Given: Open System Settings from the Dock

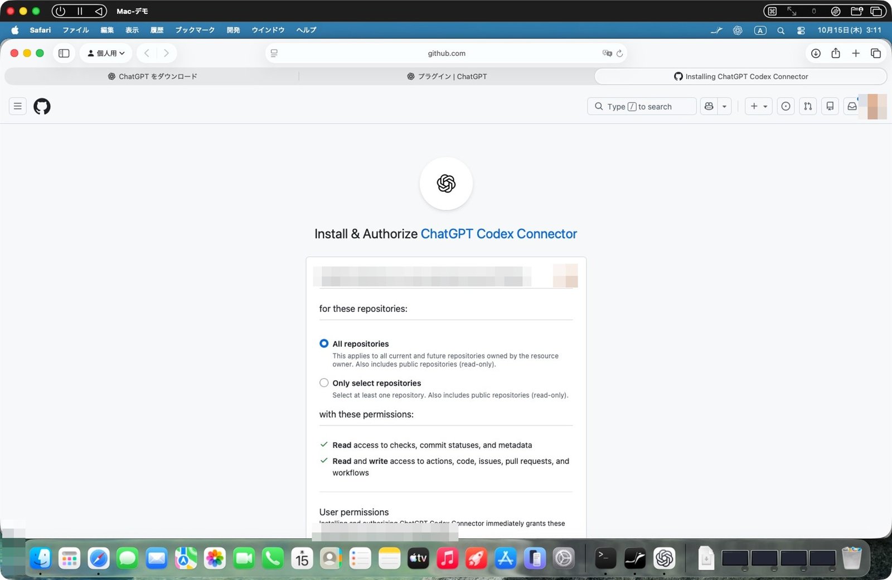Looking at the screenshot, I should pyautogui.click(x=564, y=558).
